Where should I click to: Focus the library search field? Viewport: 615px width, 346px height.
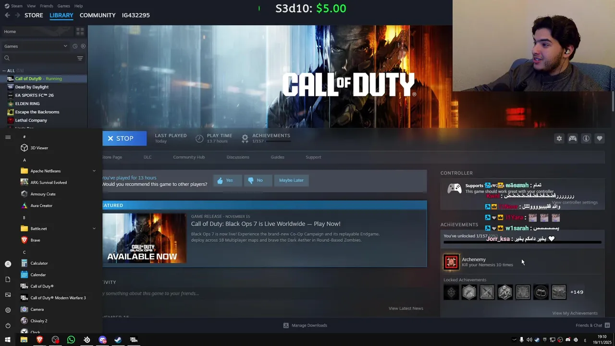pyautogui.click(x=38, y=58)
